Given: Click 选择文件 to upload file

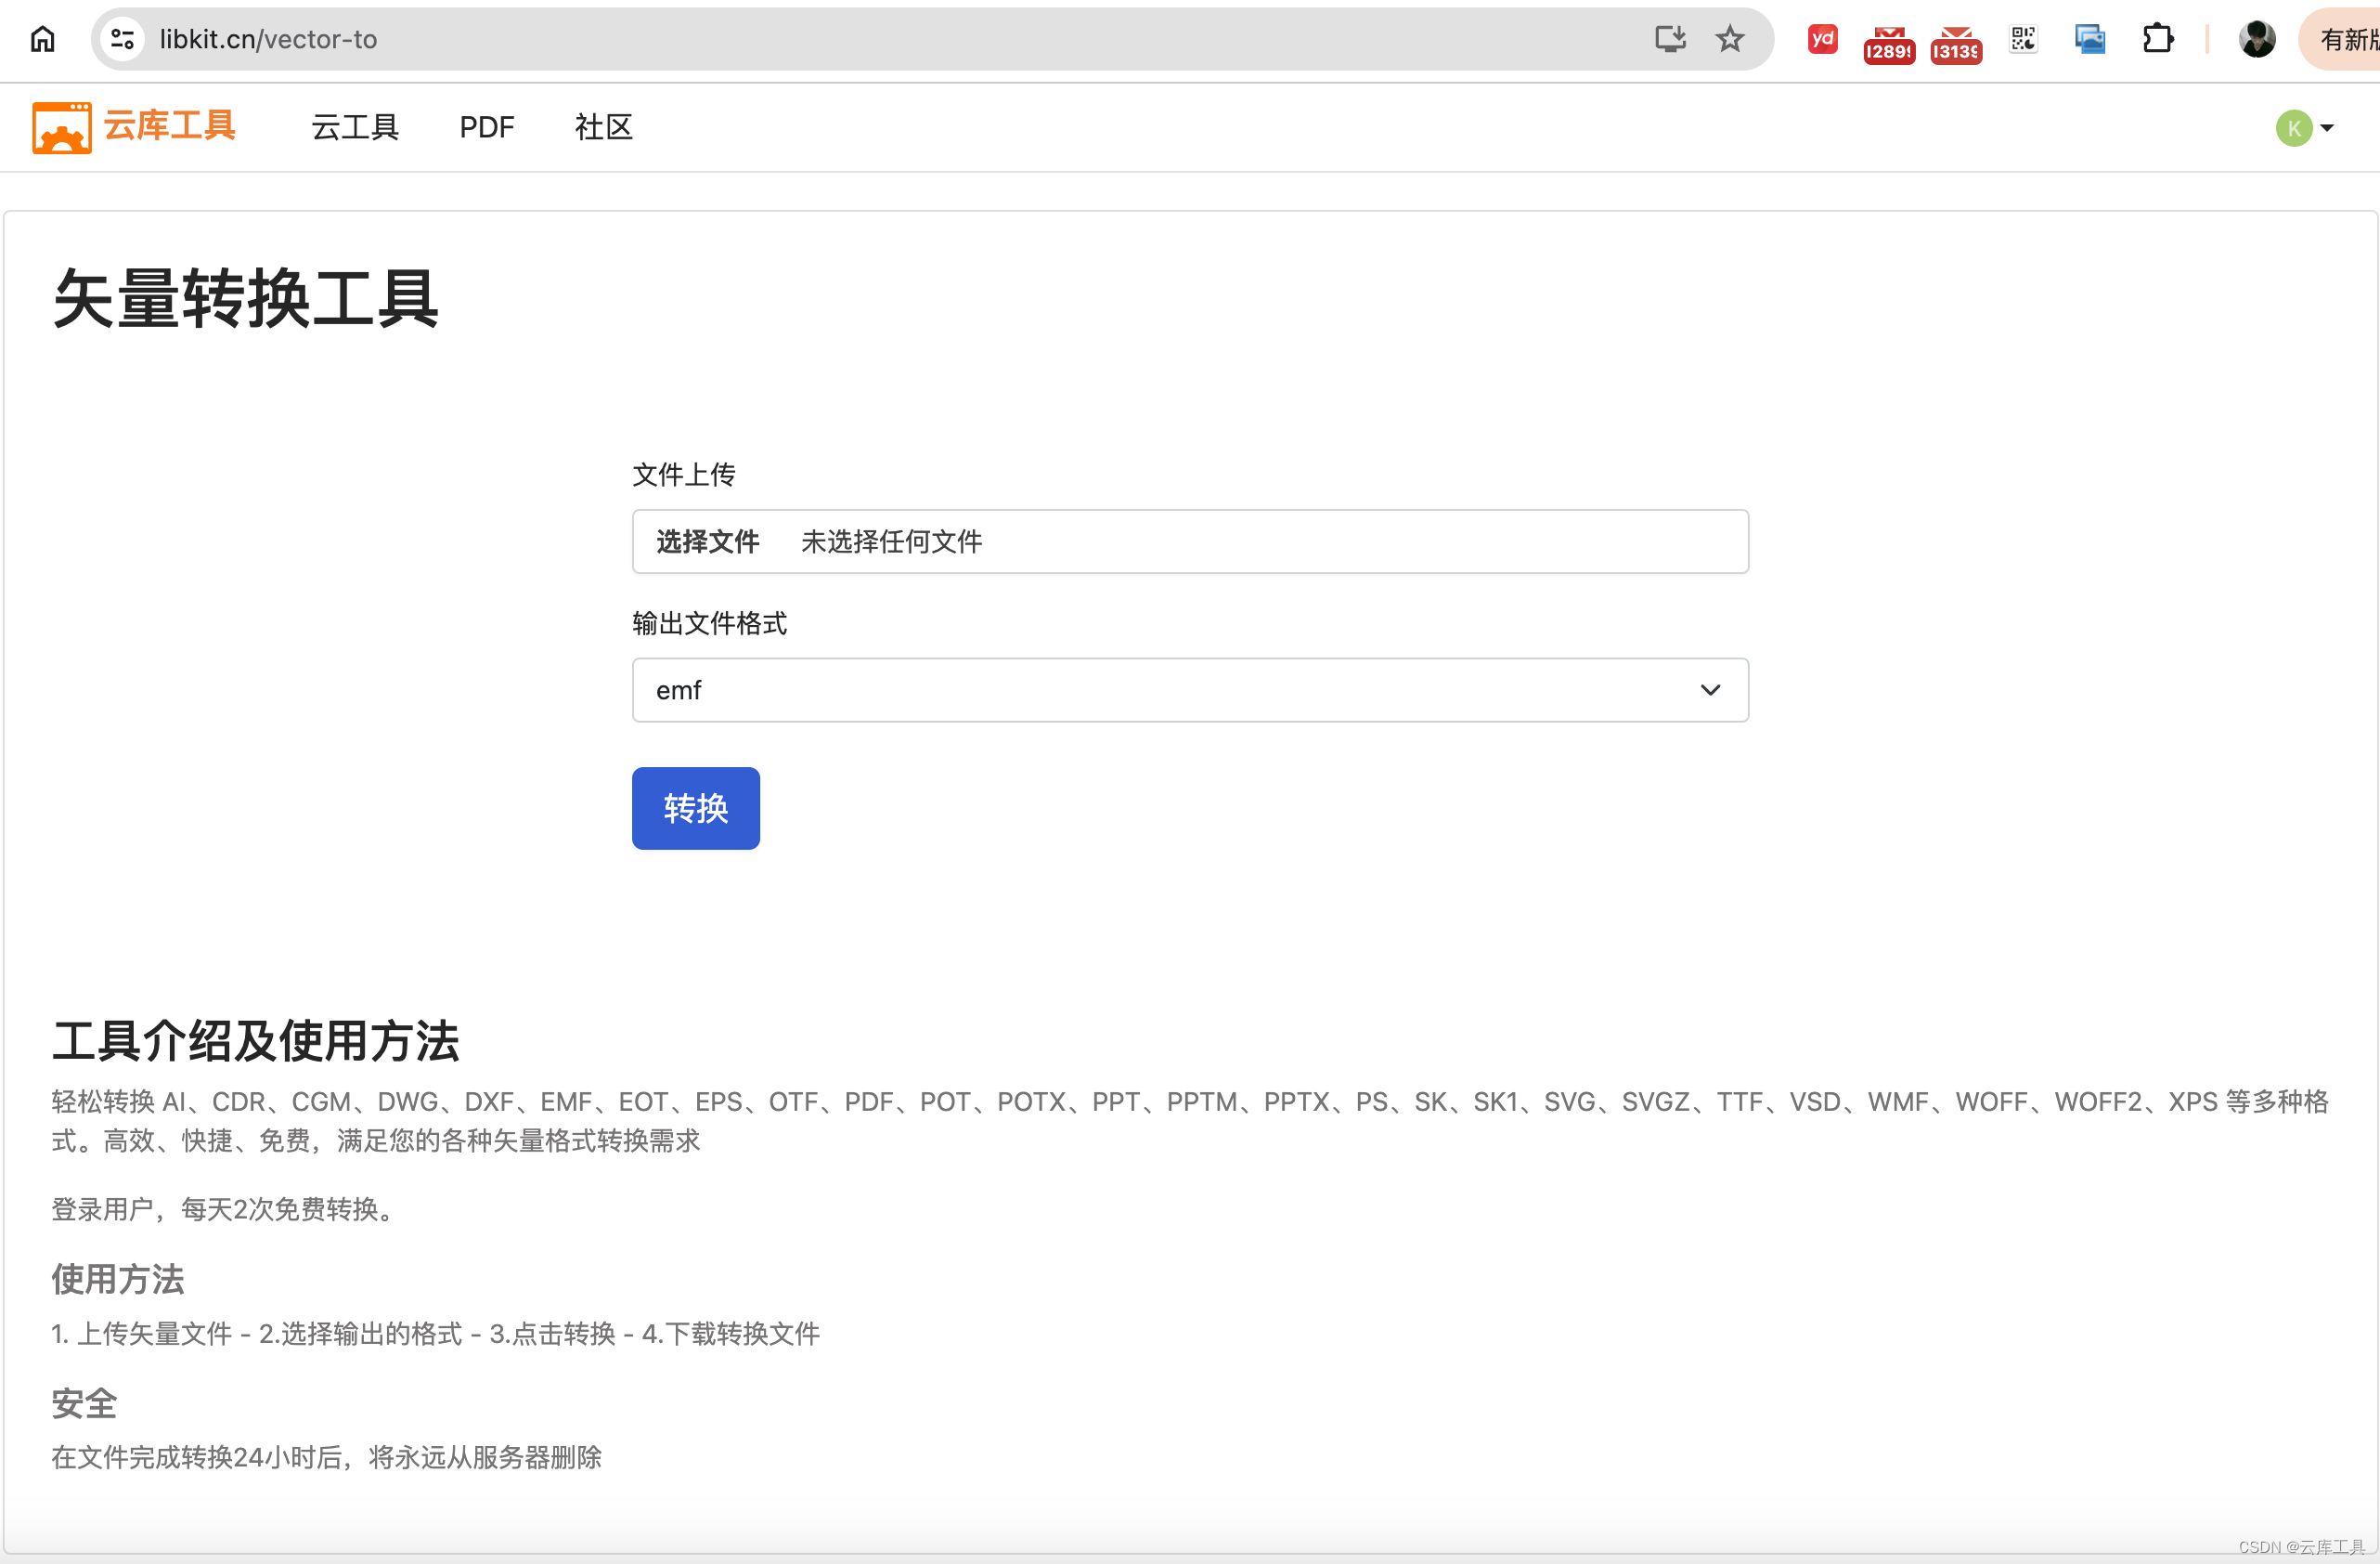Looking at the screenshot, I should pos(707,541).
